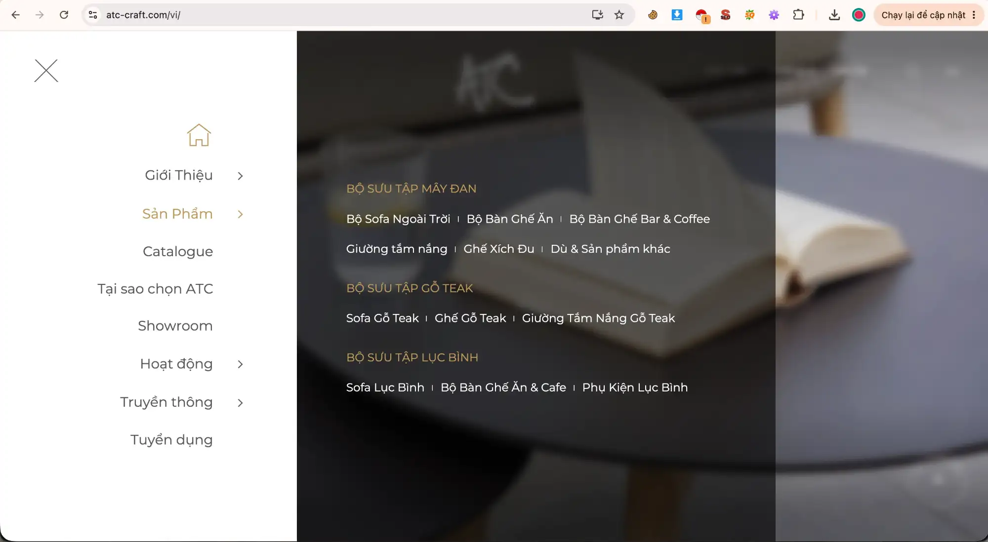
Task: Open Ghế Xích Đu category
Action: pos(499,249)
